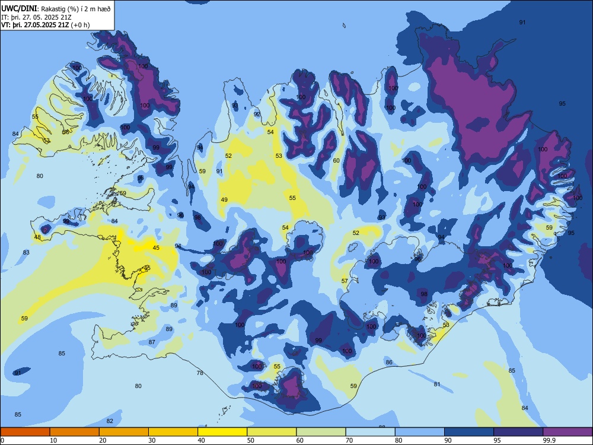Click the '30' legend tick label
The image size is (593, 445).
(x=152, y=440)
